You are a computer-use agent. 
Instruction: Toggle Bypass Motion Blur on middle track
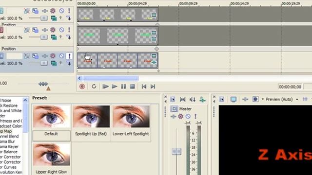(x=27, y=30)
